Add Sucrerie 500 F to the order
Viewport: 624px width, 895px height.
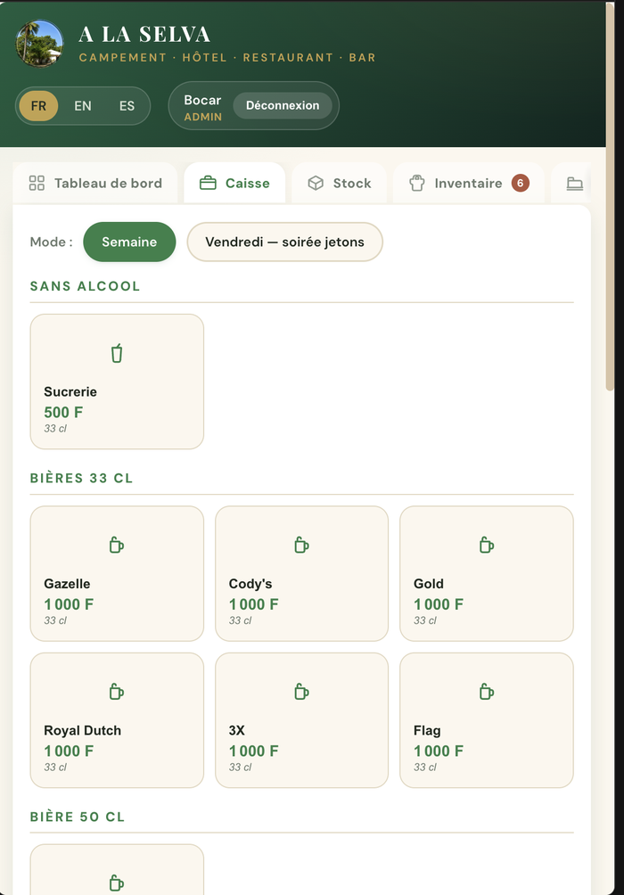[117, 382]
